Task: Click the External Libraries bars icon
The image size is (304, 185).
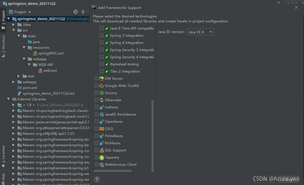Action: pyautogui.click(x=14, y=99)
